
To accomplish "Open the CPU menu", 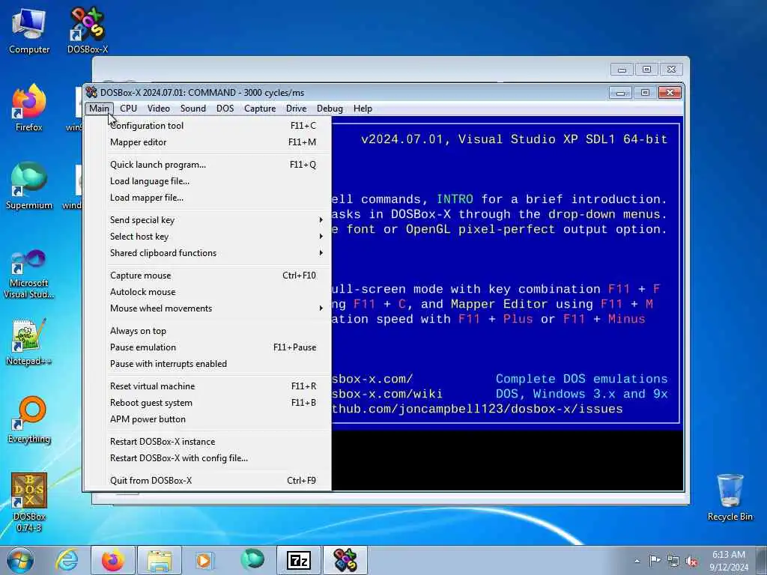I will (x=128, y=109).
